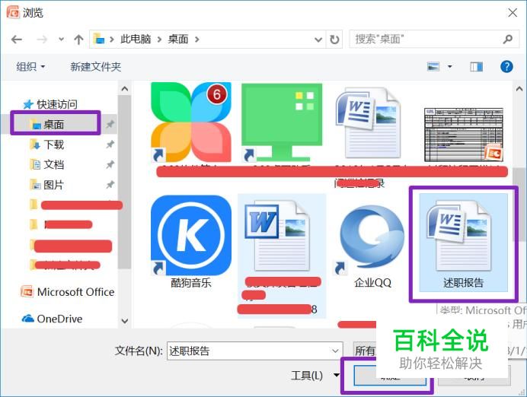Select the PowerPoint table thumbnail file
Image resolution: width=527 pixels, height=397 pixels.
[464, 135]
